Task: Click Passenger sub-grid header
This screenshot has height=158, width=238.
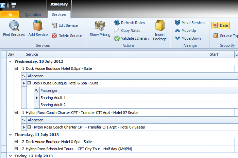Action: click(139, 91)
